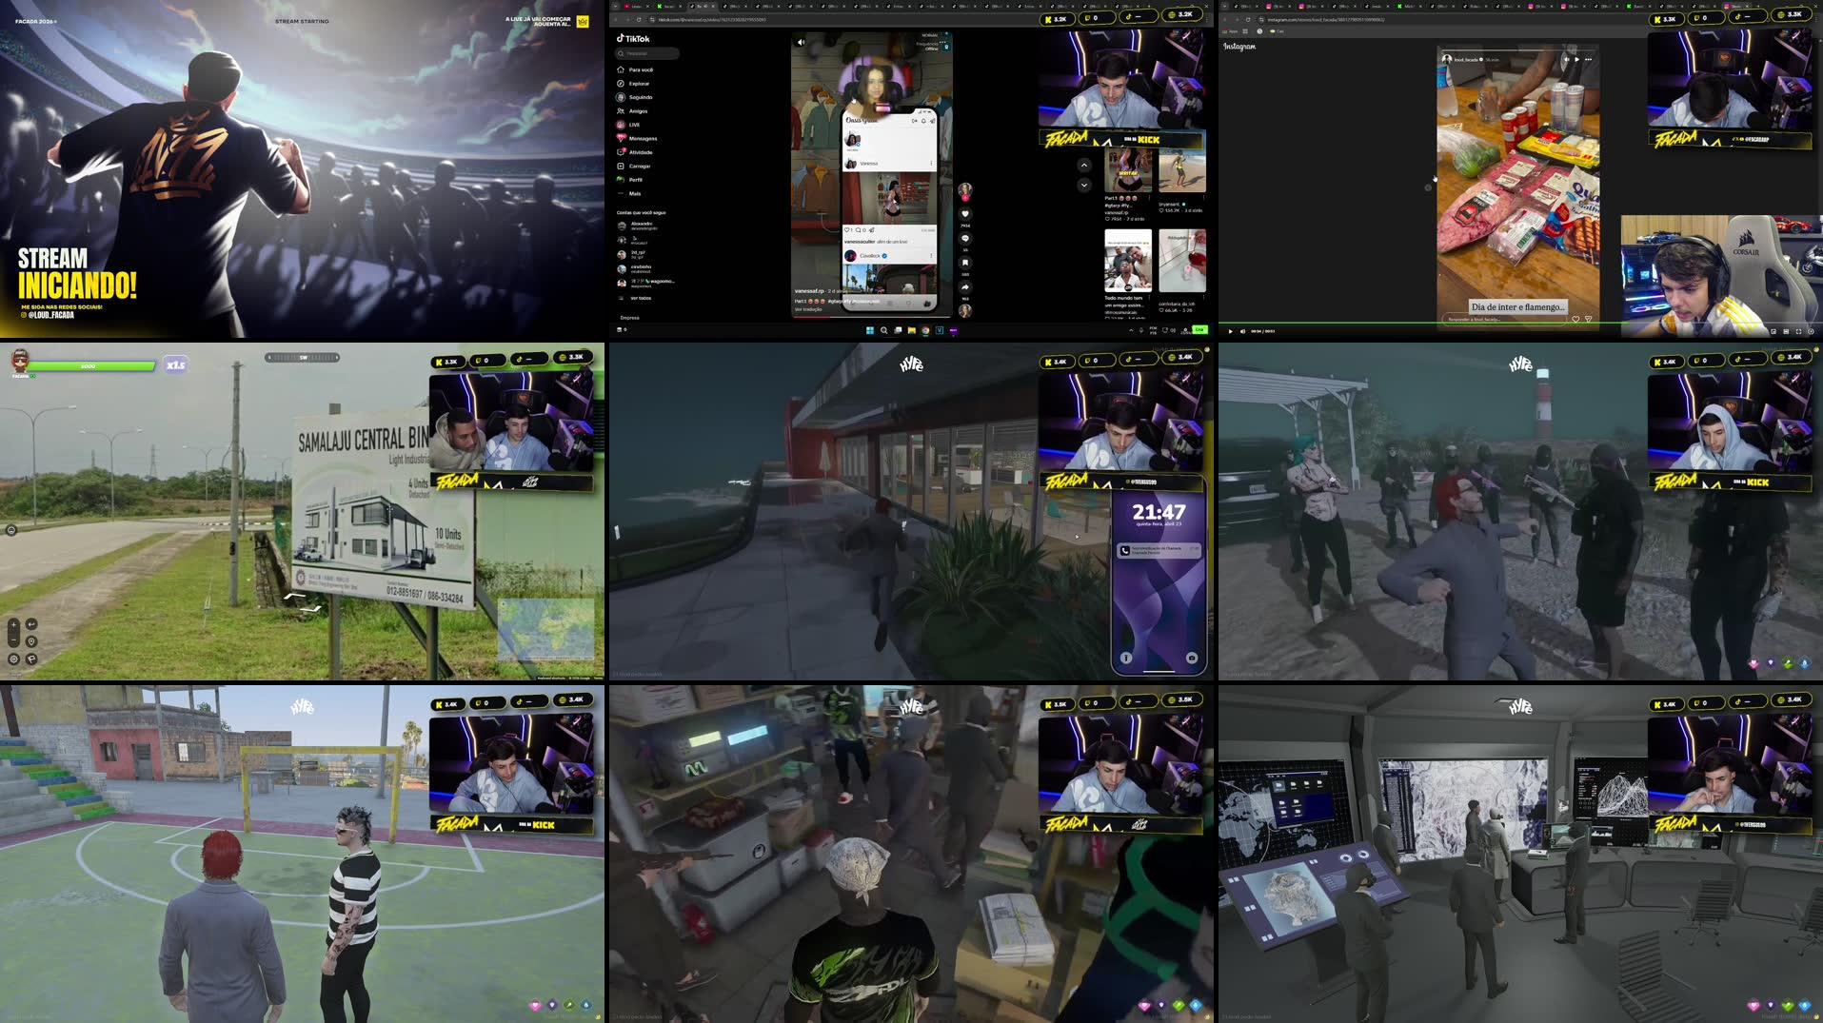
Task: Click the location pin control
Action: (31, 641)
